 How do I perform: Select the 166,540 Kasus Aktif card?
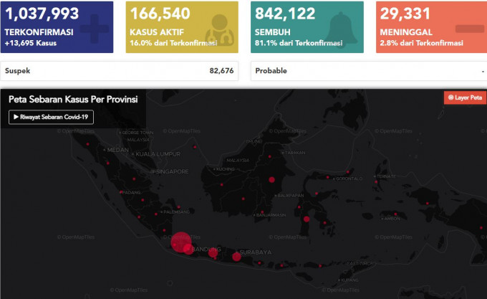point(182,27)
